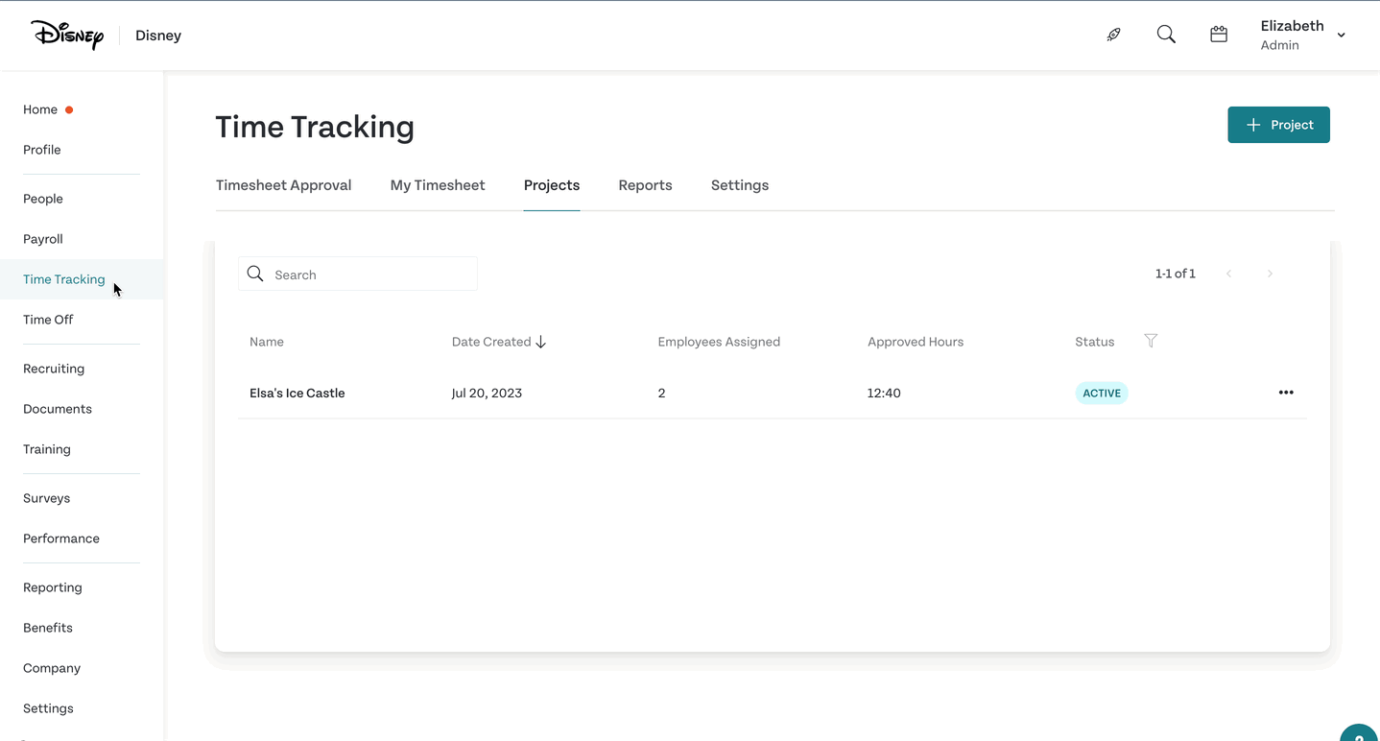Click the Disney logo
Viewport: 1380px width, 741px height.
coord(67,35)
